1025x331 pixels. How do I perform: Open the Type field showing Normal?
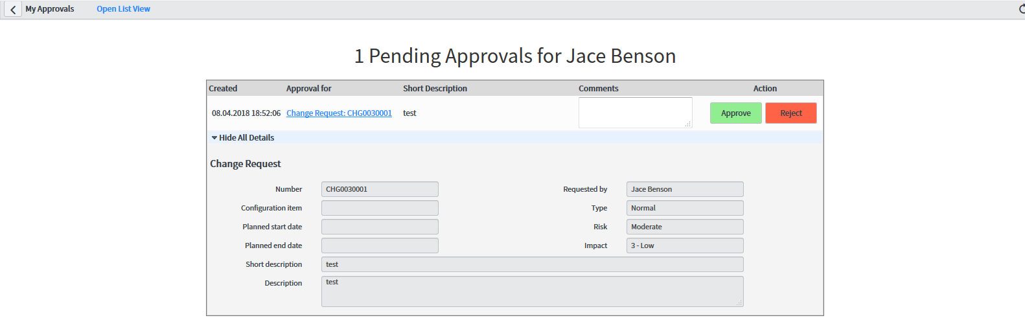(x=684, y=208)
